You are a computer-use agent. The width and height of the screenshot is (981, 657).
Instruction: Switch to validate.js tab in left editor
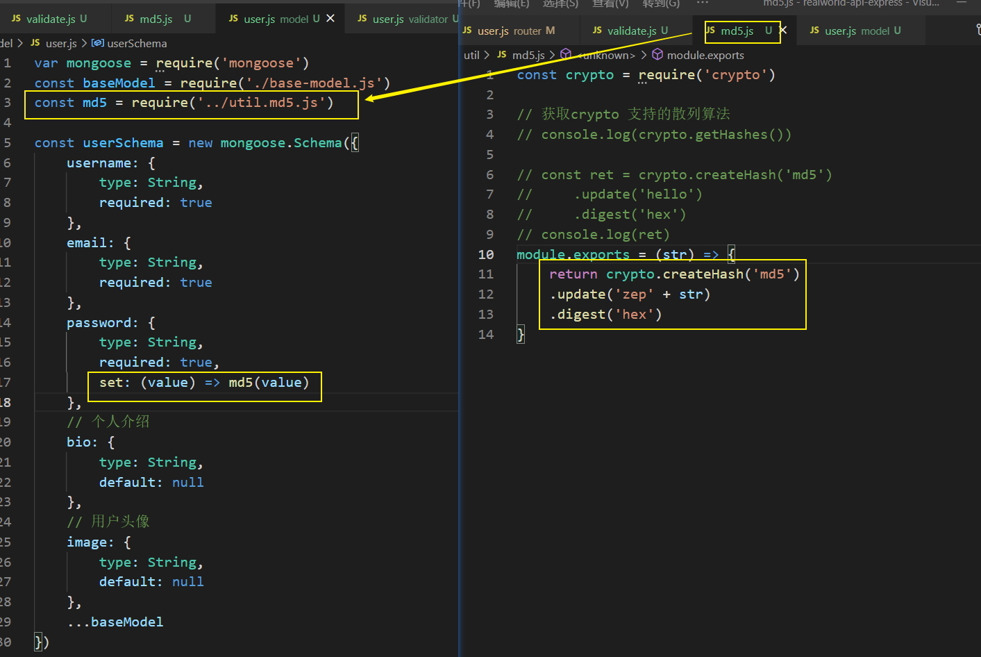coord(50,19)
